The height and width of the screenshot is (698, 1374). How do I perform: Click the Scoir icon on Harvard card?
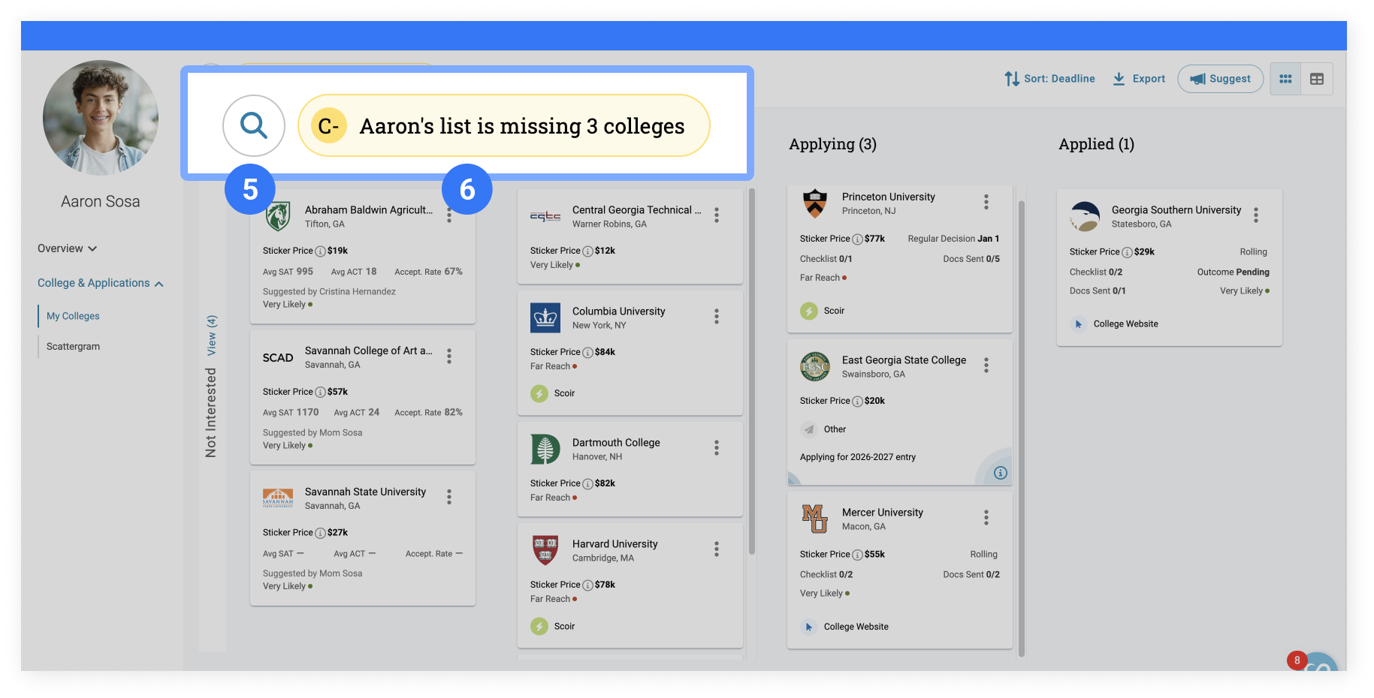point(539,626)
